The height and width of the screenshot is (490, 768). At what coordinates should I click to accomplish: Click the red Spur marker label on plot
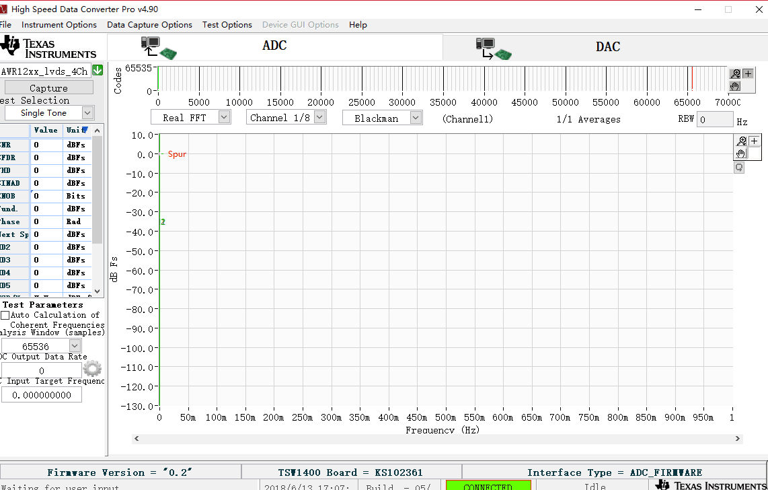pyautogui.click(x=177, y=154)
